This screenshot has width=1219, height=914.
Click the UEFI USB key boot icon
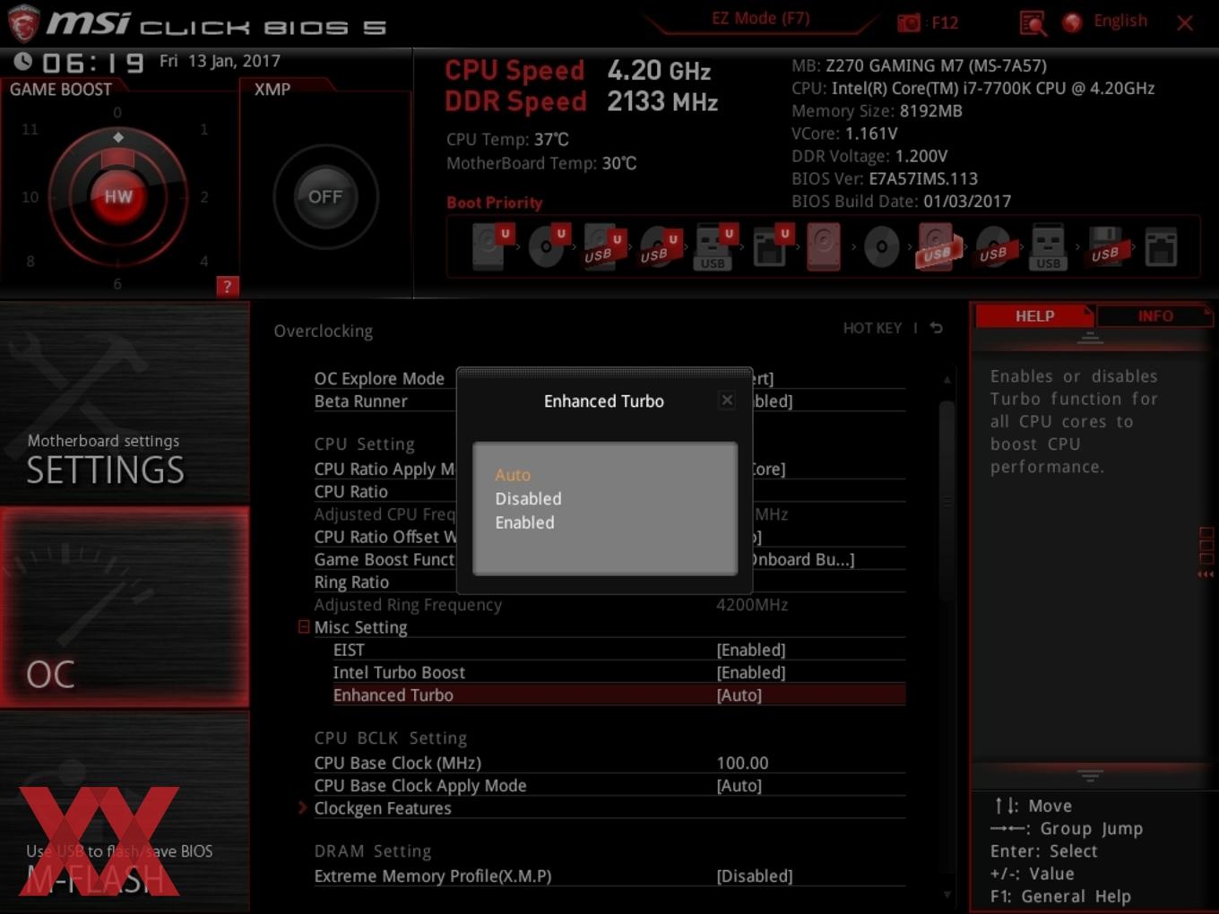[714, 246]
